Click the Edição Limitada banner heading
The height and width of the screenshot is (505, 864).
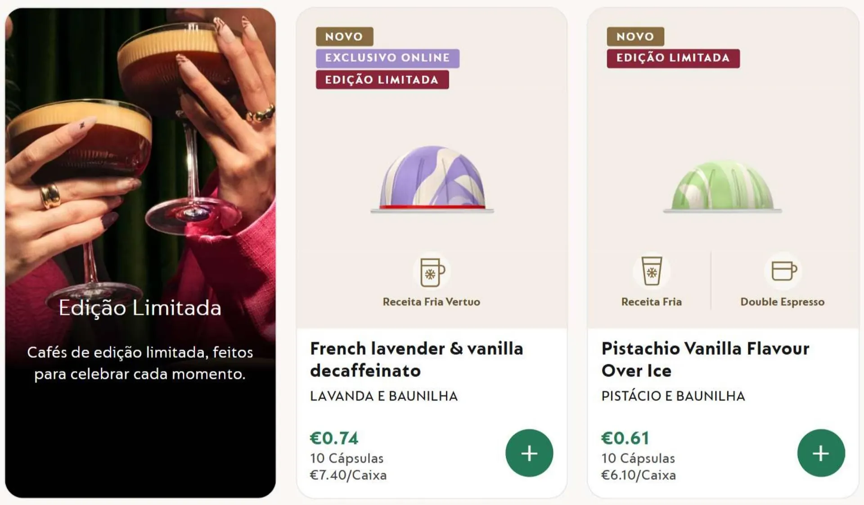coord(140,308)
